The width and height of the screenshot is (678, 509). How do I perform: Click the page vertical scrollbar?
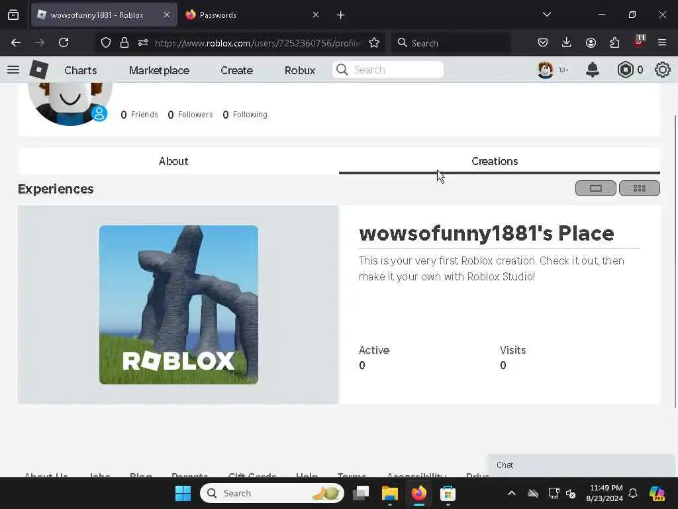click(x=675, y=261)
